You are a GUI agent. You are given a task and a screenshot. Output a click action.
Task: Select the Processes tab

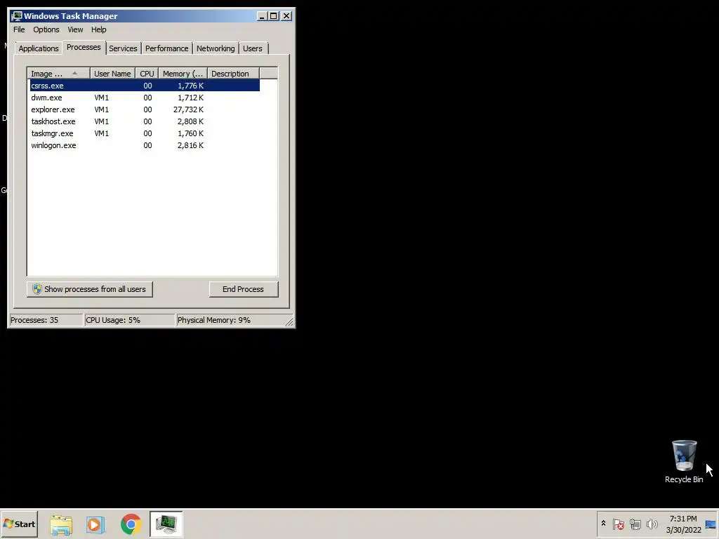[x=84, y=47]
